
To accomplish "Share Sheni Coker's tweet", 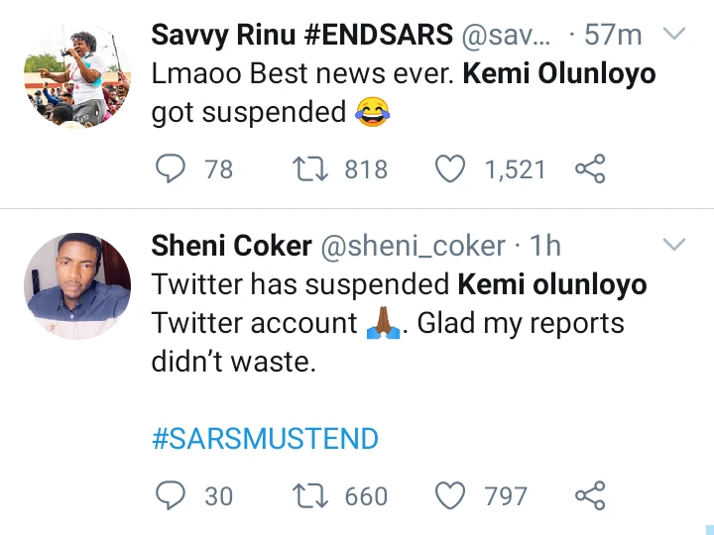I will pos(590,494).
